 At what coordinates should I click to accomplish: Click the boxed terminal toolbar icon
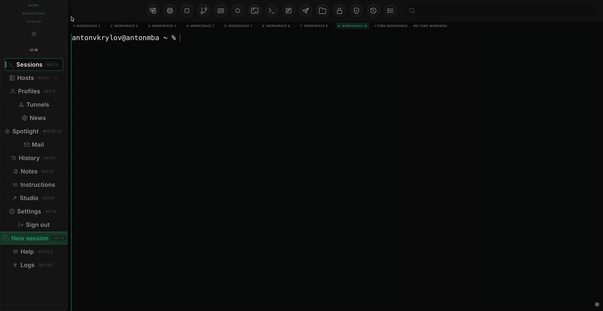[x=255, y=10]
